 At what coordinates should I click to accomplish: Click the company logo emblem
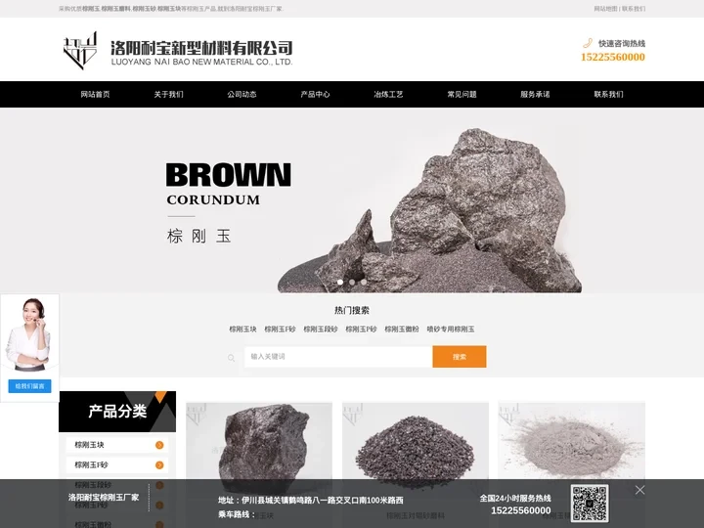tap(80, 50)
